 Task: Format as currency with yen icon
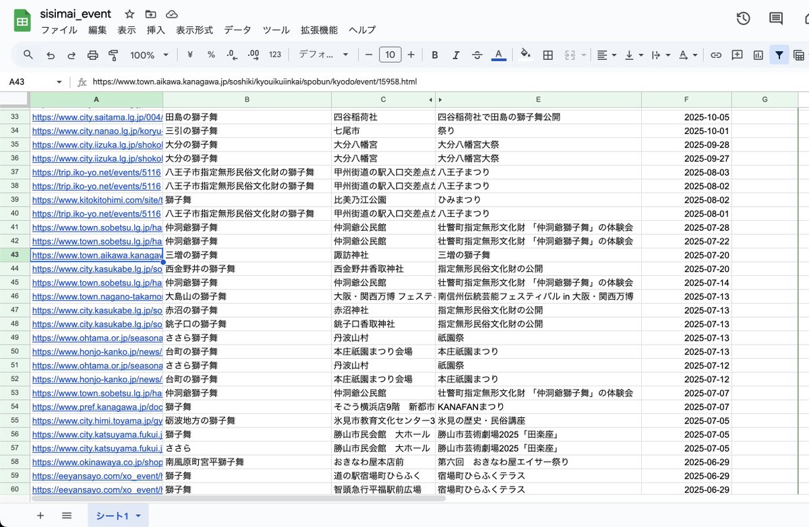pos(190,55)
